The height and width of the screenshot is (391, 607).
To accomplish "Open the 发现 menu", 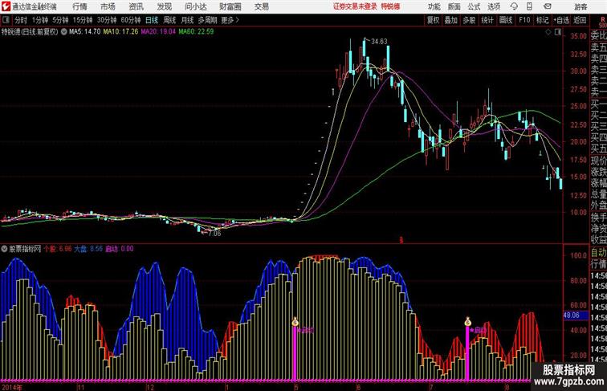I will (x=164, y=6).
